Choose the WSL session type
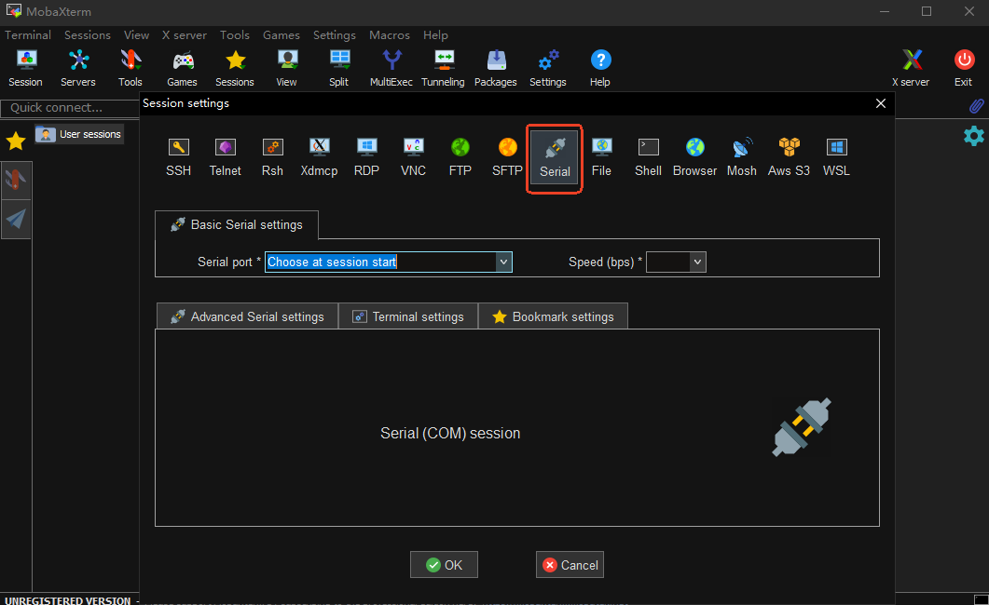 point(836,155)
